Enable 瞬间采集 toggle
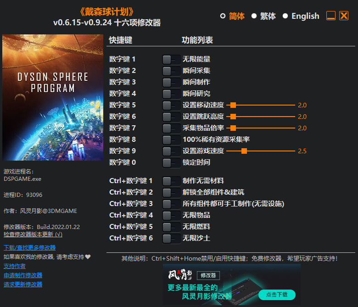 171,71
